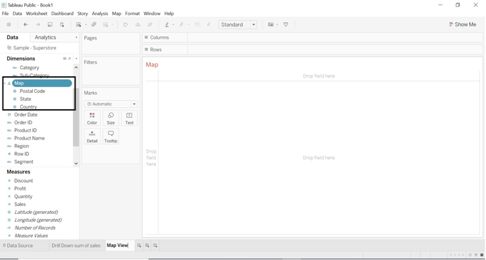Open the Size marks card

point(110,118)
